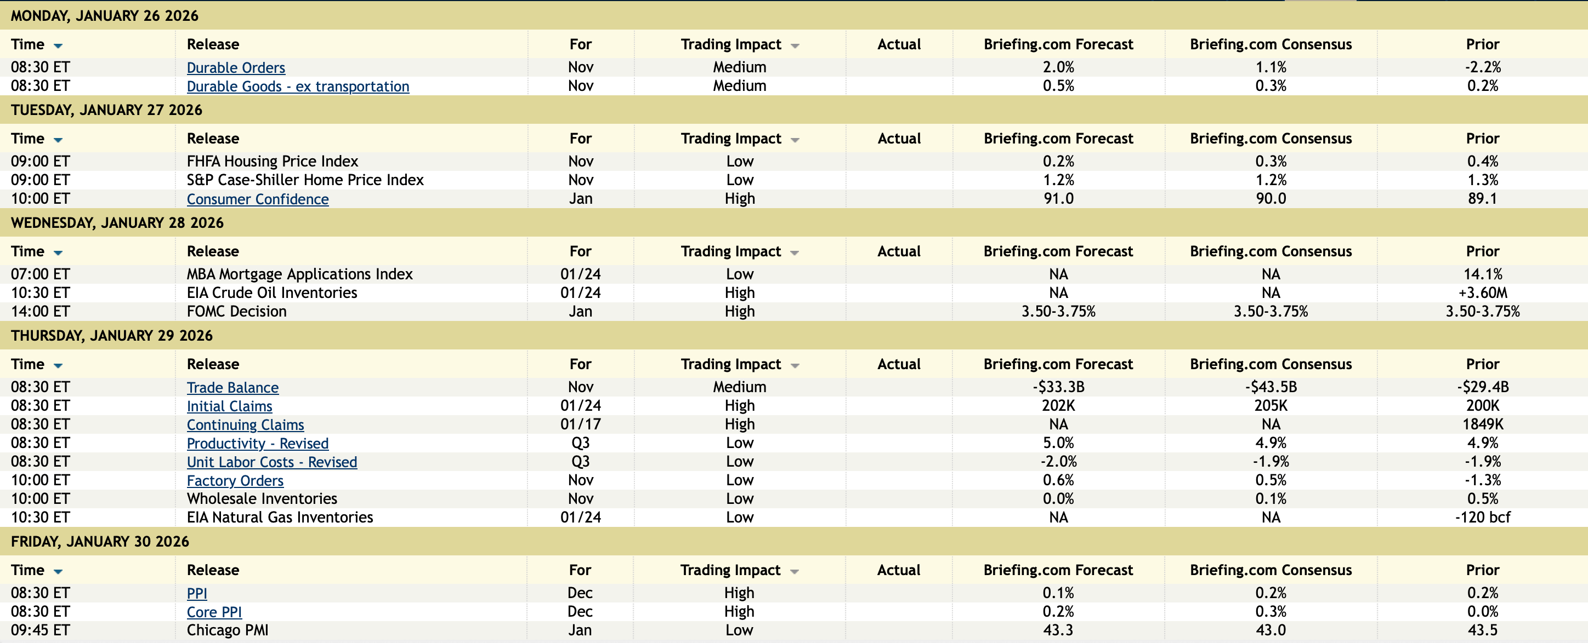Screen dimensions: 1588x643
Task: Click the PPI release link
Action: click(197, 594)
